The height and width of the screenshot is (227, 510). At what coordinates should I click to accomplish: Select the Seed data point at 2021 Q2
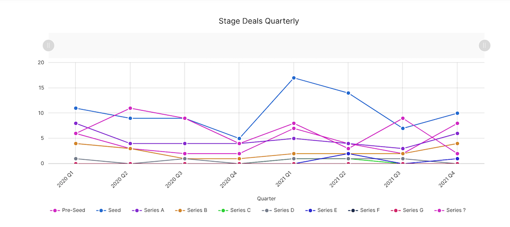coord(348,93)
